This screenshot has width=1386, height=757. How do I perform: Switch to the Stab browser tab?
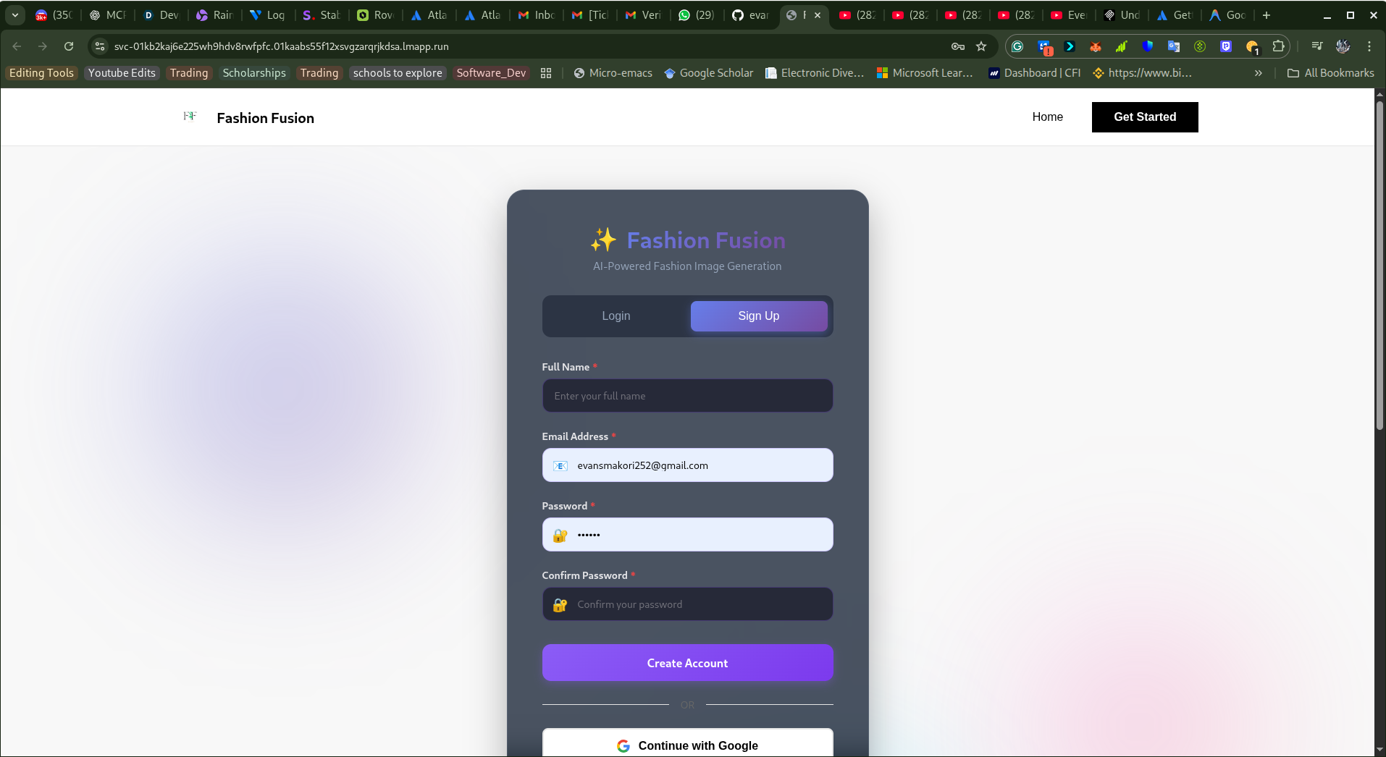322,14
